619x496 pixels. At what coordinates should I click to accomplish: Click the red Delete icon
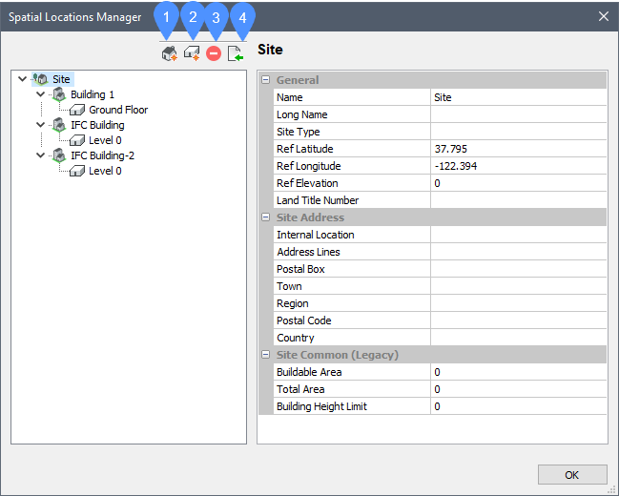click(214, 54)
